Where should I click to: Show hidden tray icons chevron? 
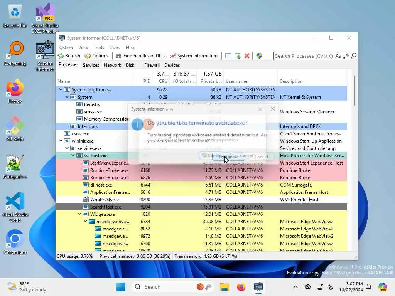[295, 287]
